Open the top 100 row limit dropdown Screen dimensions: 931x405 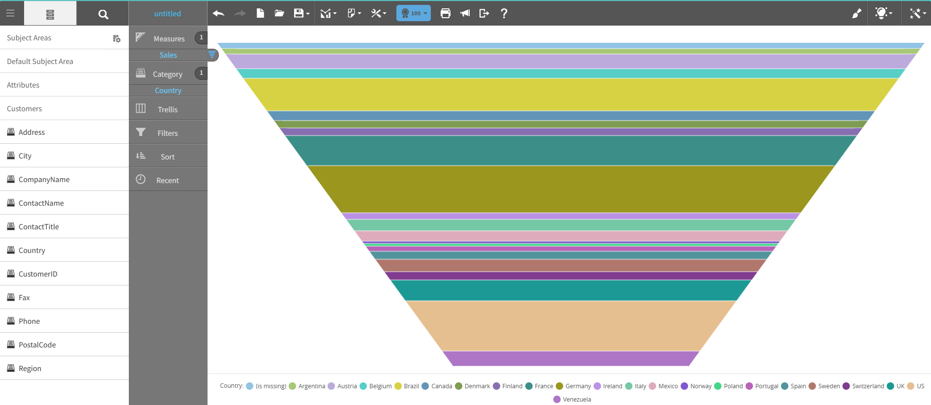414,13
